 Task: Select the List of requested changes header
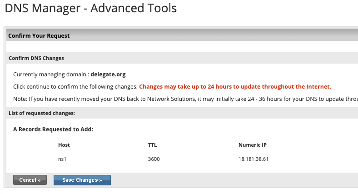(42, 113)
